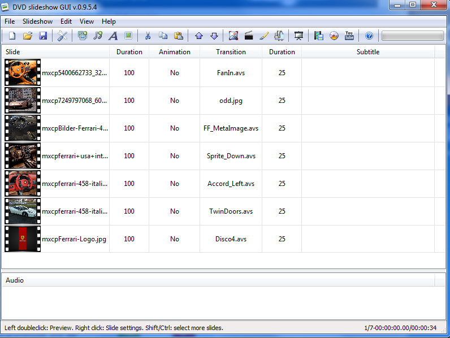The height and width of the screenshot is (338, 450).
Task: Open help question mark icon
Action: (369, 36)
